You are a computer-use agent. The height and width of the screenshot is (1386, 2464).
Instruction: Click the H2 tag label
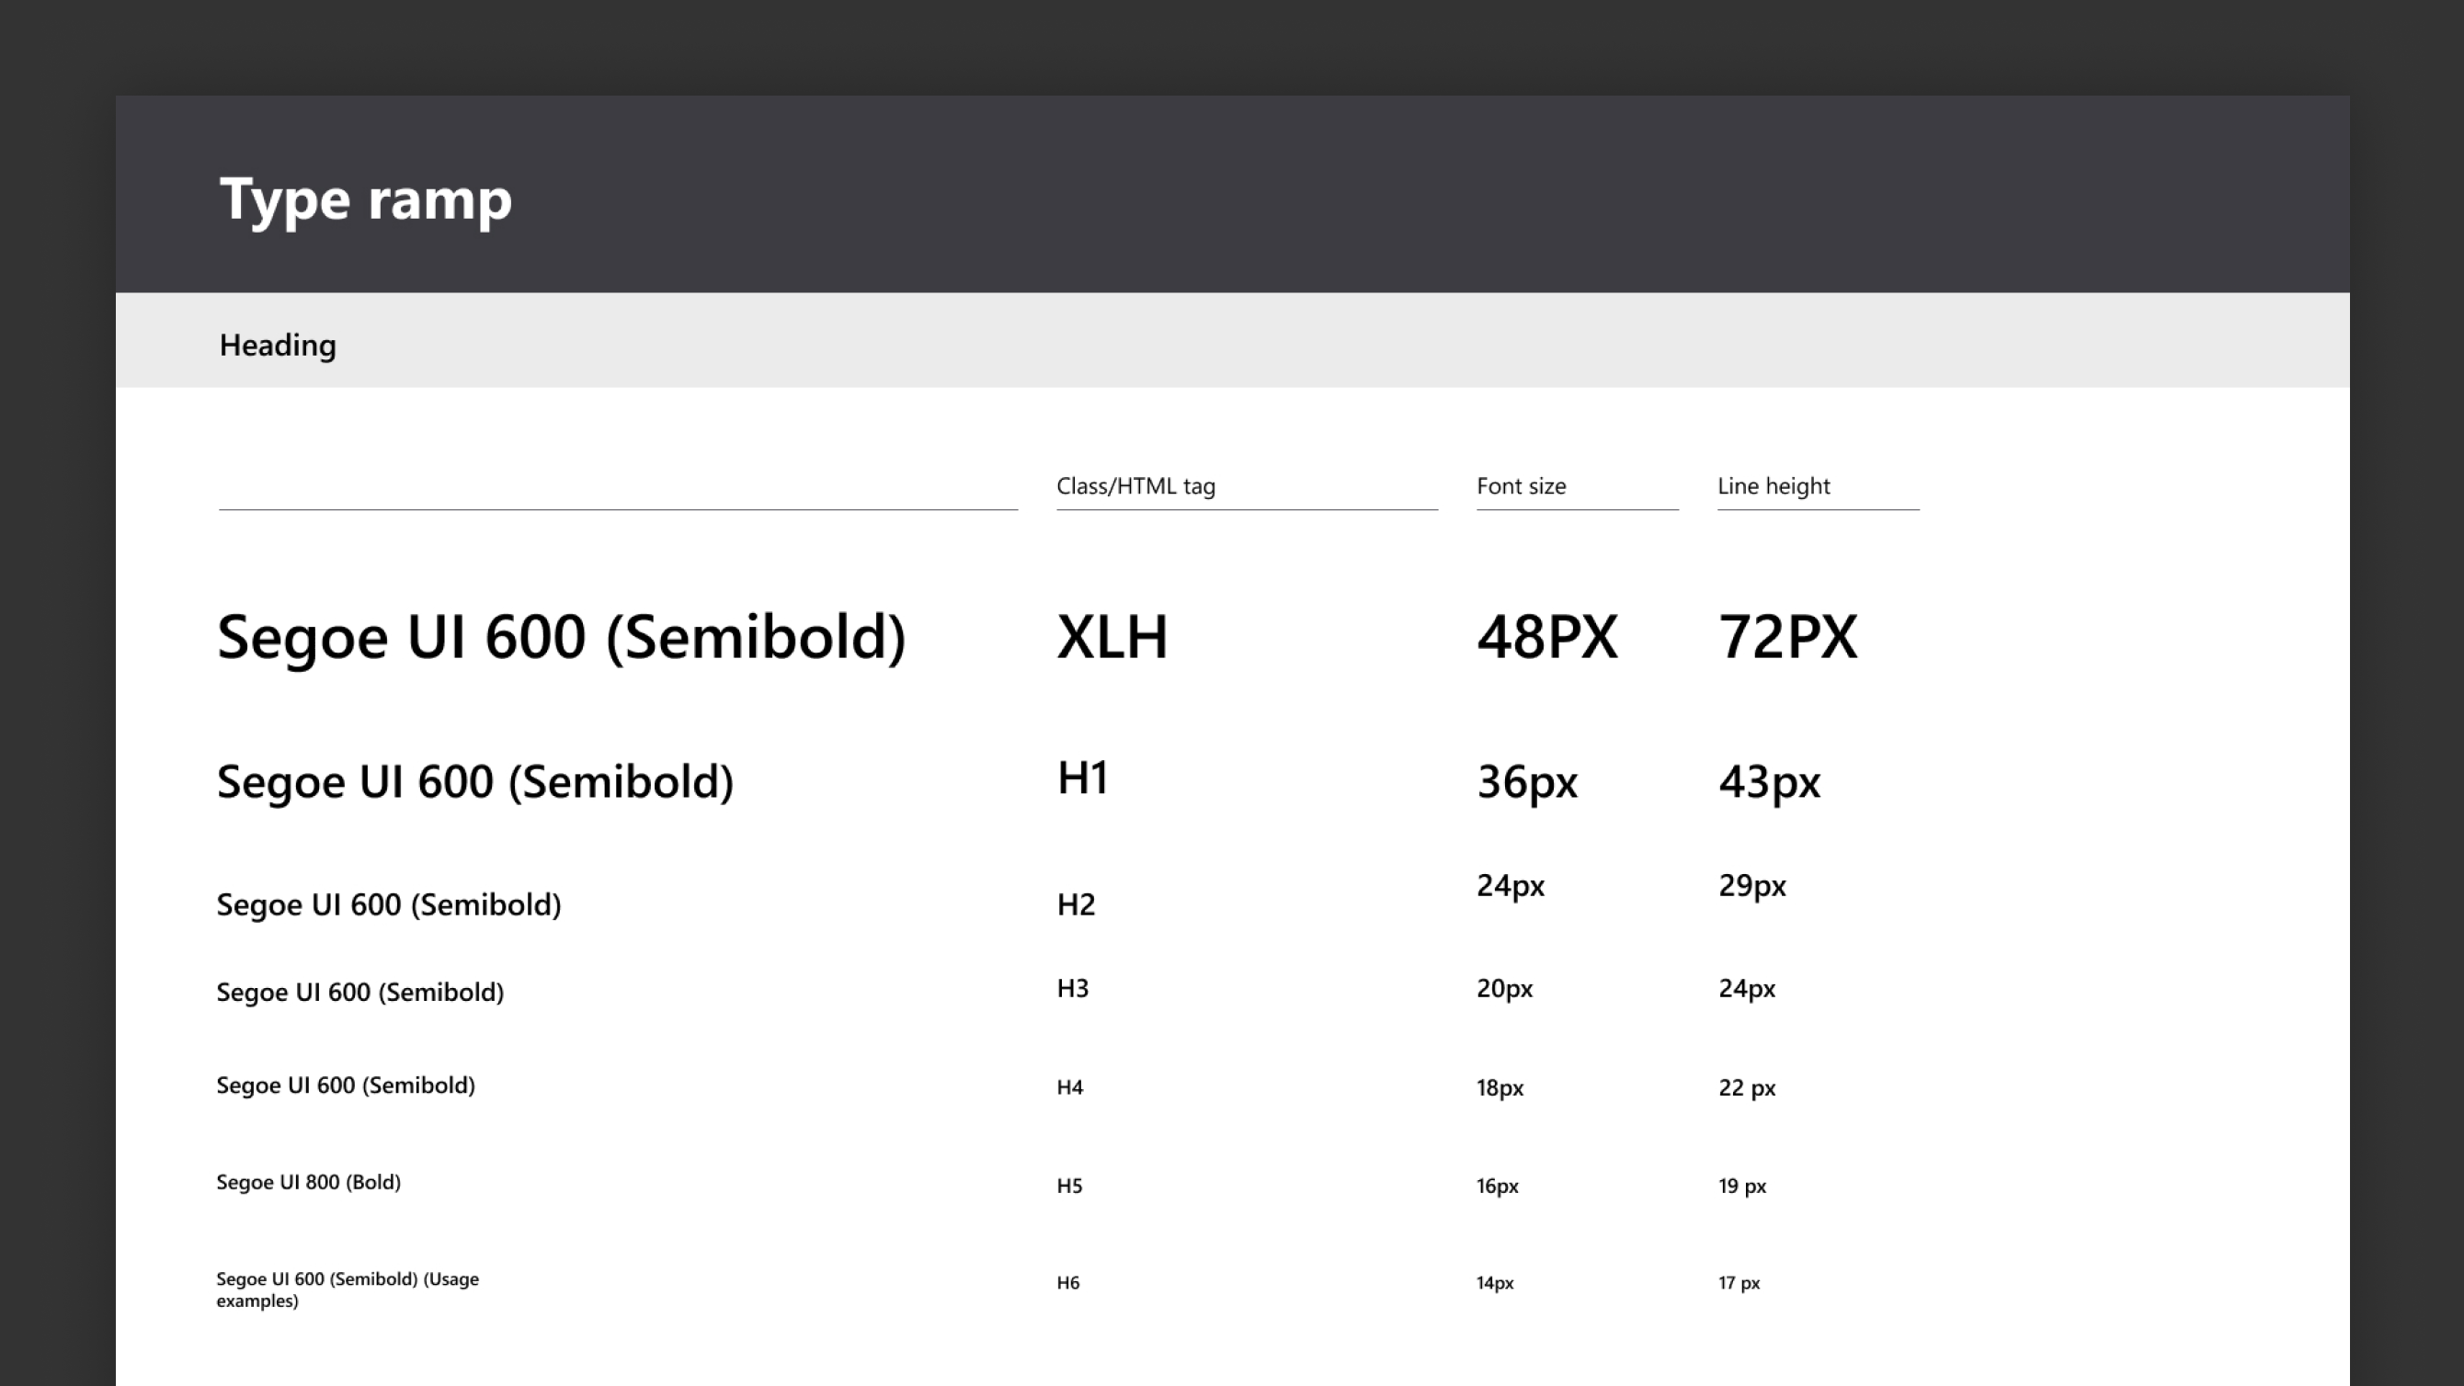[1075, 905]
